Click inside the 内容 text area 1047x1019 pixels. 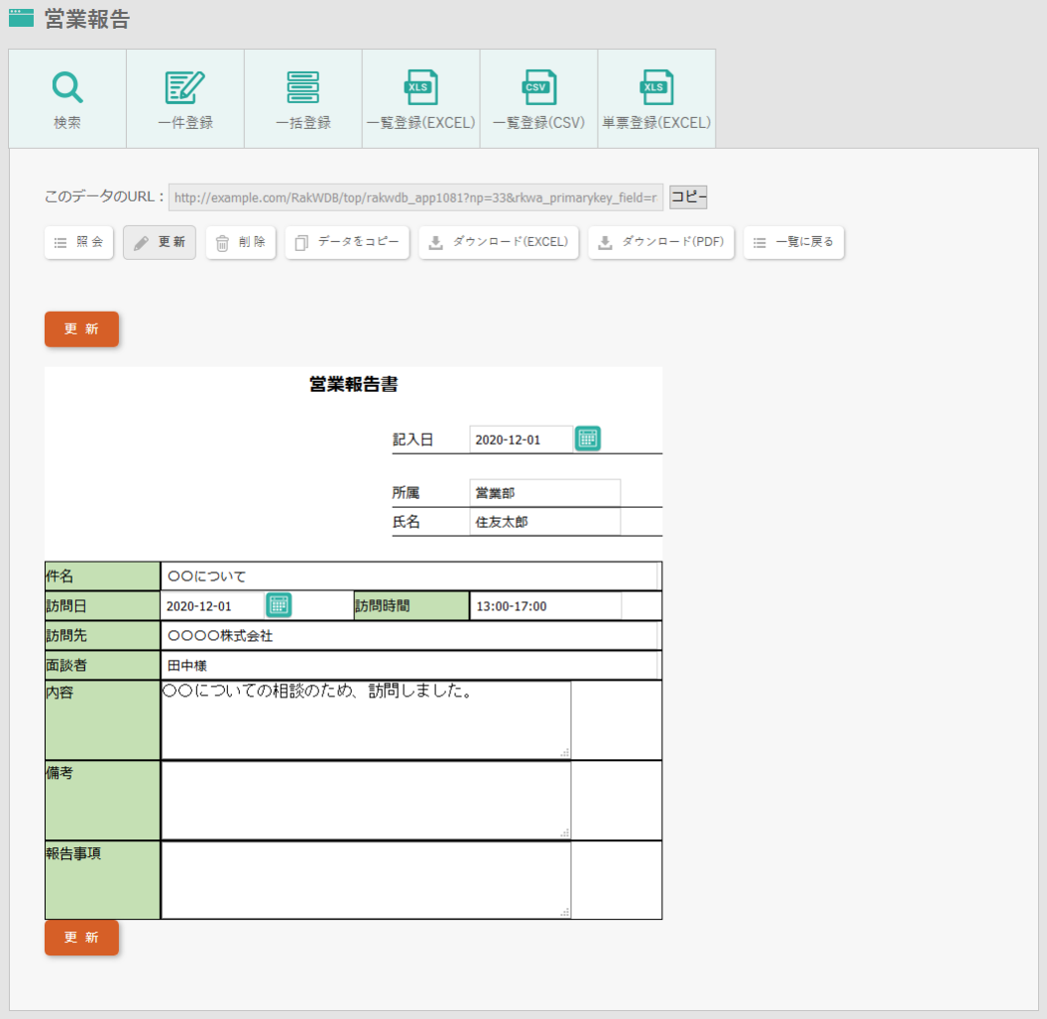click(366, 719)
